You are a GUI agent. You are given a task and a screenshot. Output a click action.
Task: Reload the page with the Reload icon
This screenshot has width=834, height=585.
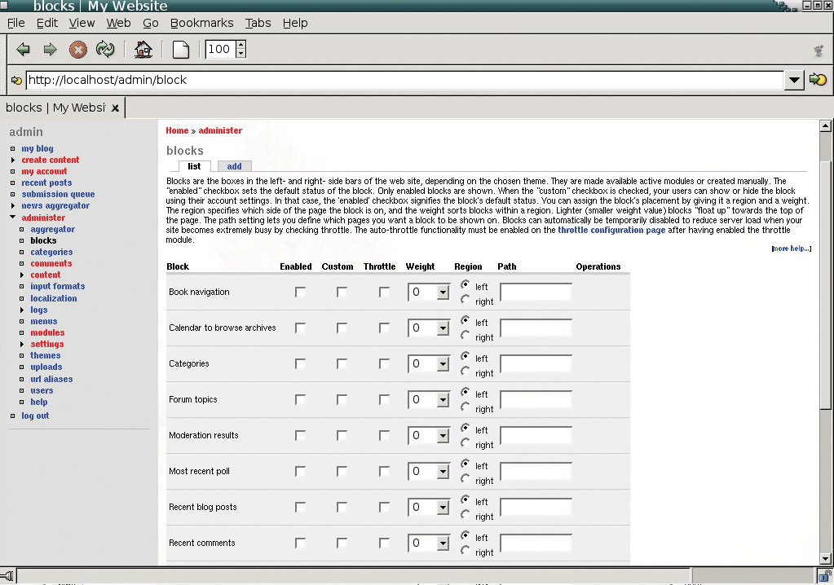105,50
